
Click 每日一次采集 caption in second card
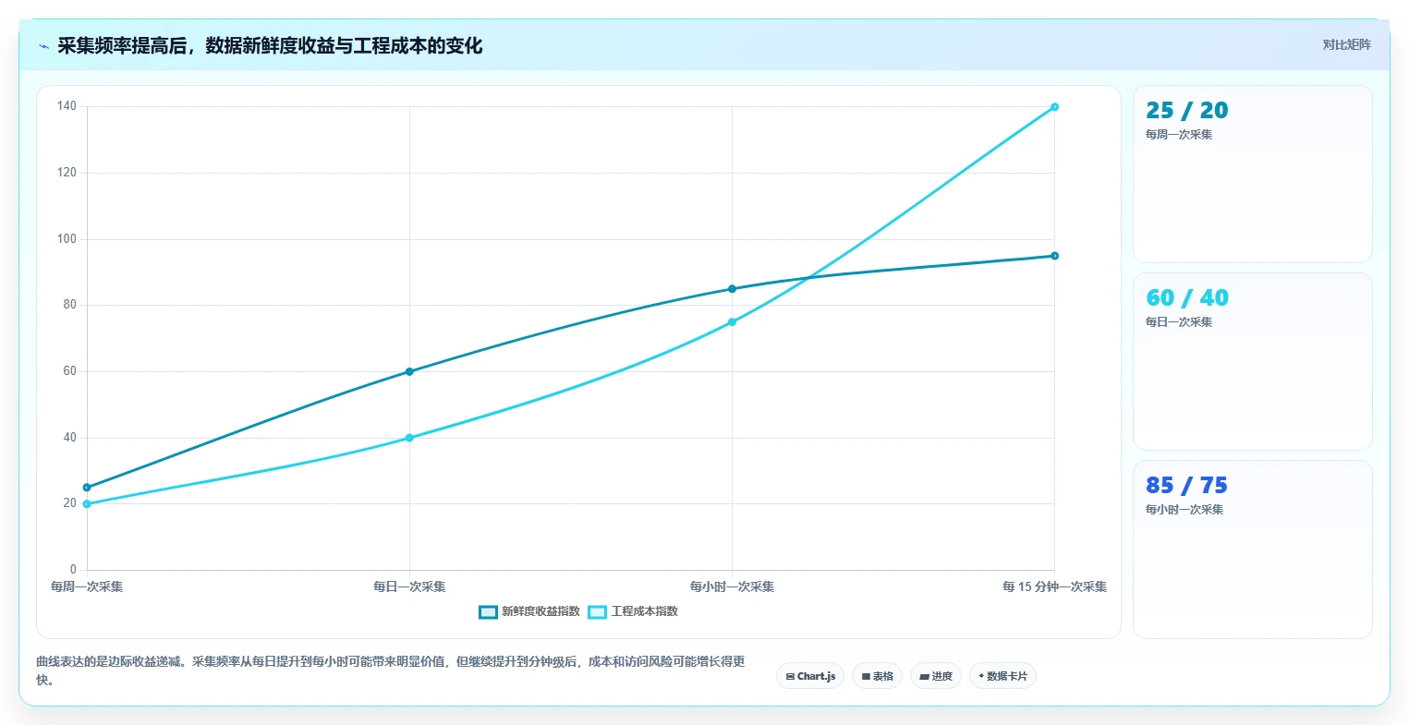coord(1179,322)
